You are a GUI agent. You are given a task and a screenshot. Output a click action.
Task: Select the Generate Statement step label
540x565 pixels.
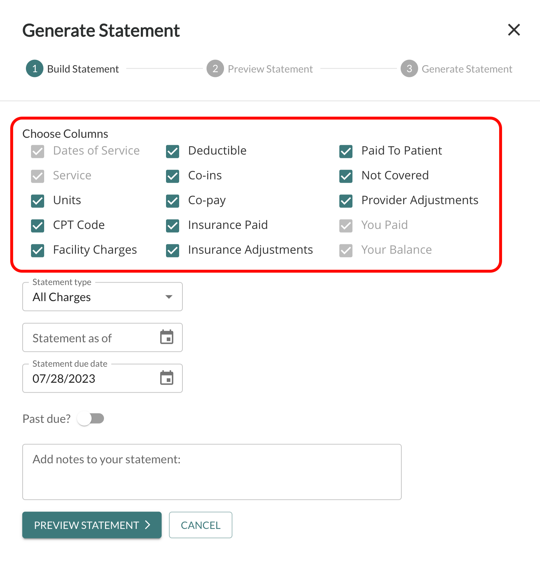click(x=467, y=69)
